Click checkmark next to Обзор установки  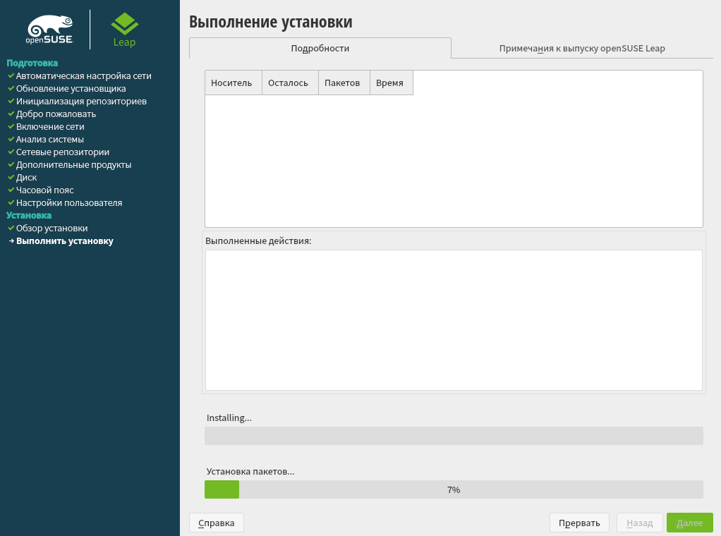[11, 228]
